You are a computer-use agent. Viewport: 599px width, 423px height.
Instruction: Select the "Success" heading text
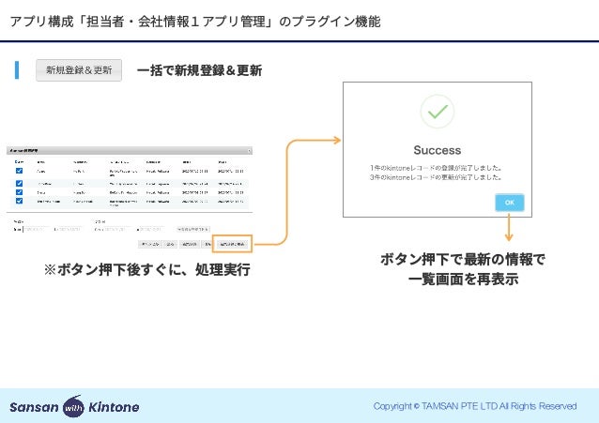point(438,150)
